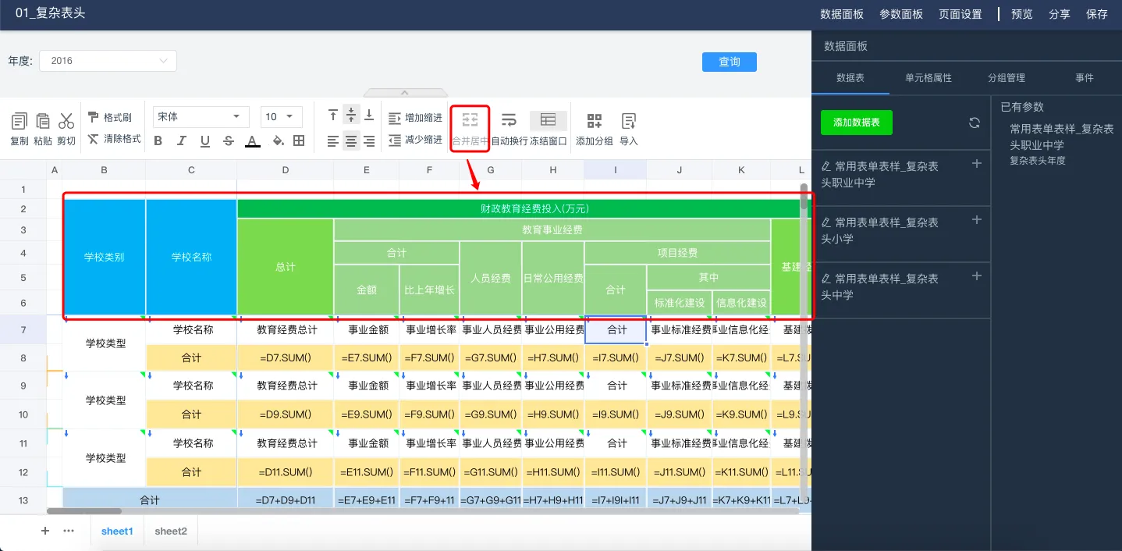
Task: Align text to top
Action: (333, 116)
